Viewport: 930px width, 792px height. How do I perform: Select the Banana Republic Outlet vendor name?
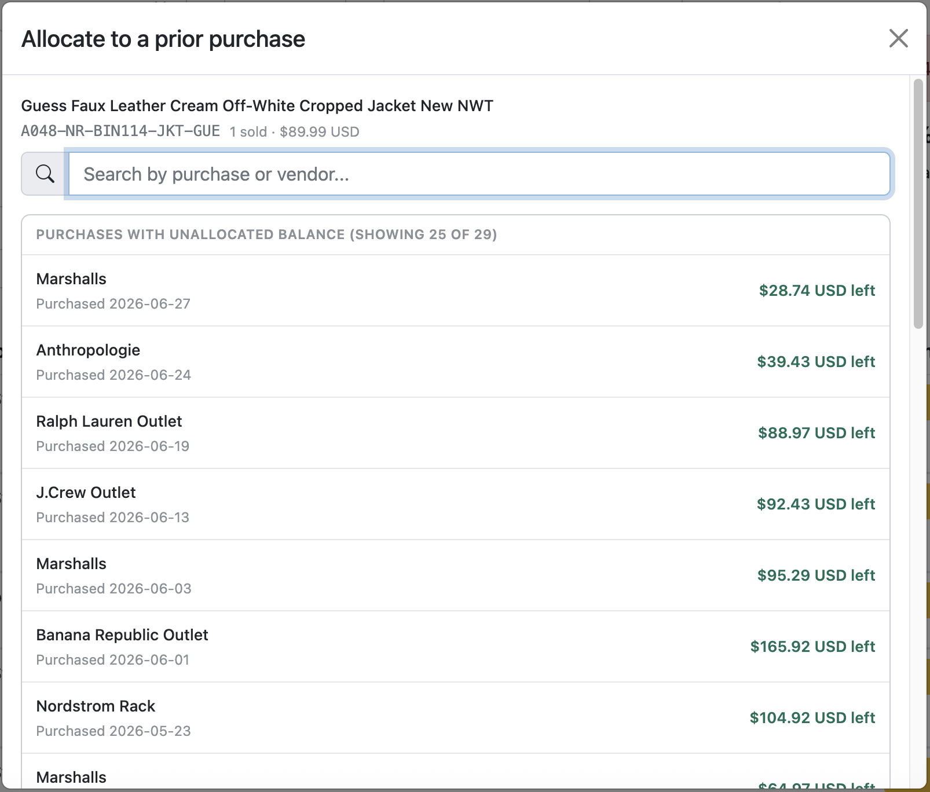coord(122,635)
